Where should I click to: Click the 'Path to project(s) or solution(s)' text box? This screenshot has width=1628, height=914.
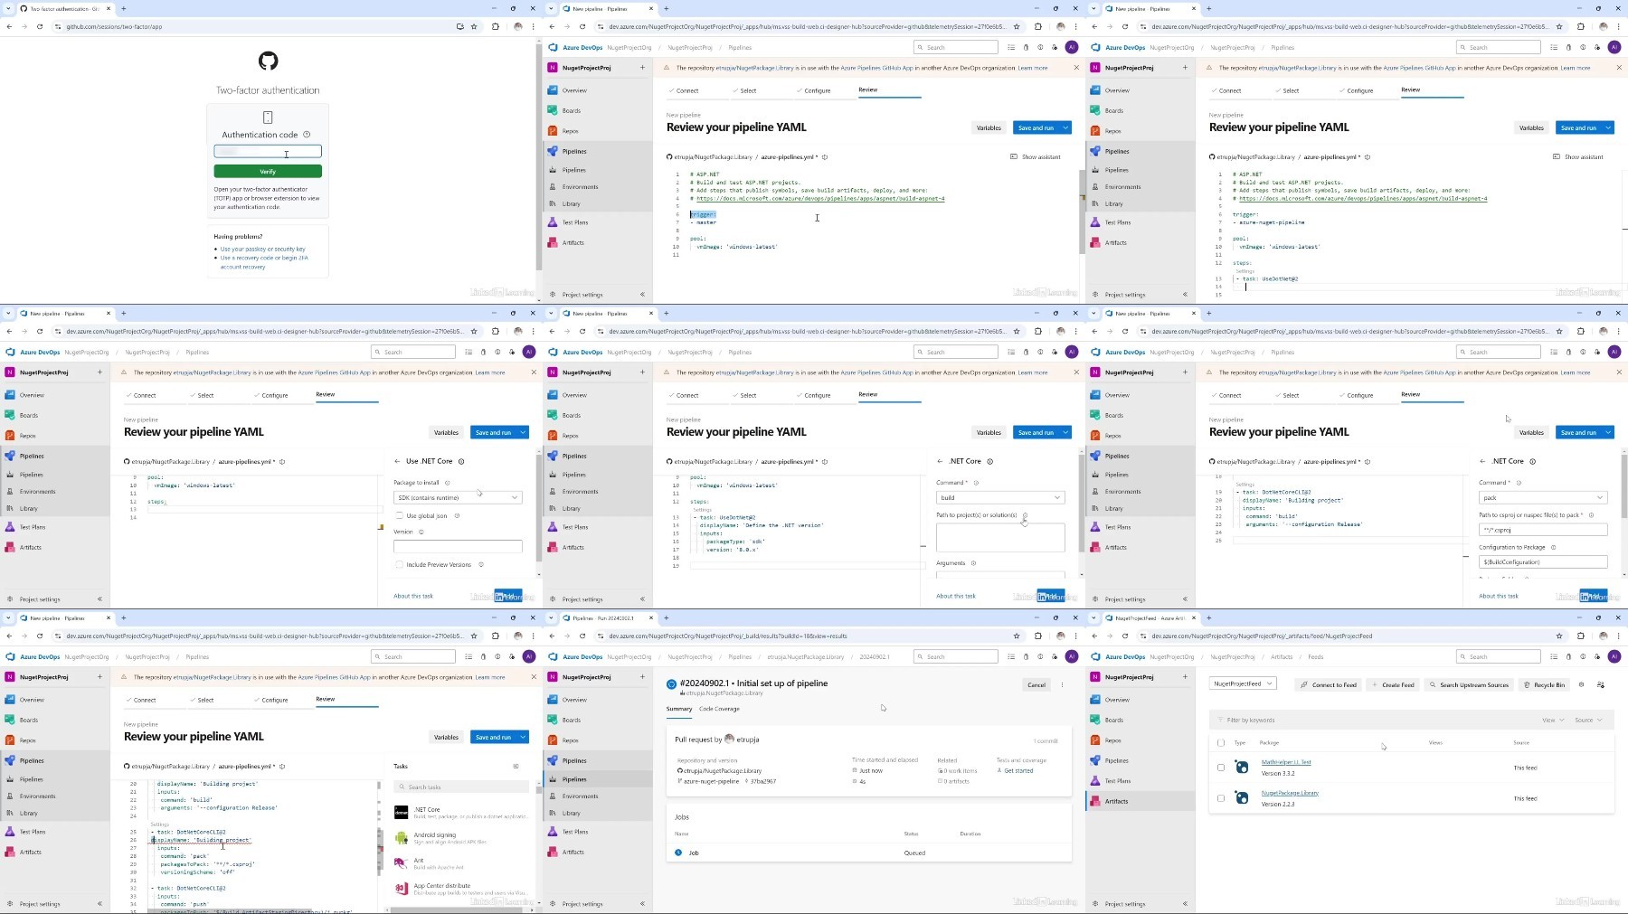point(1000,537)
